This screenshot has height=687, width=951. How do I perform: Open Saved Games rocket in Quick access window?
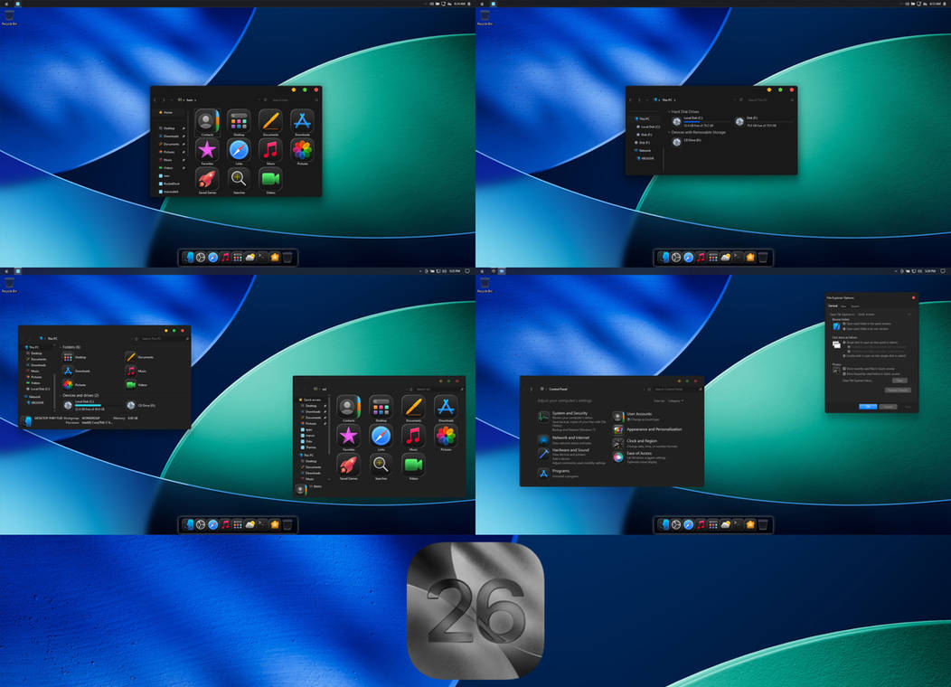pos(349,465)
